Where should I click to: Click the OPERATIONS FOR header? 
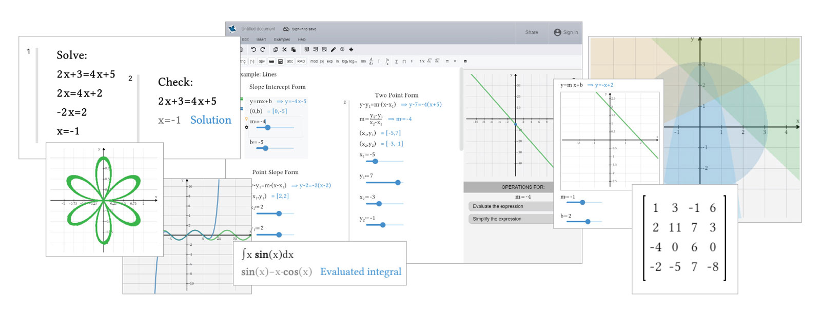click(523, 187)
